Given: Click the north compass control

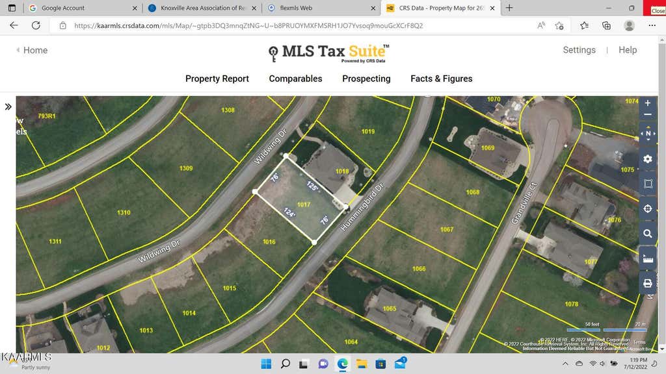Looking at the screenshot, I should pyautogui.click(x=648, y=134).
